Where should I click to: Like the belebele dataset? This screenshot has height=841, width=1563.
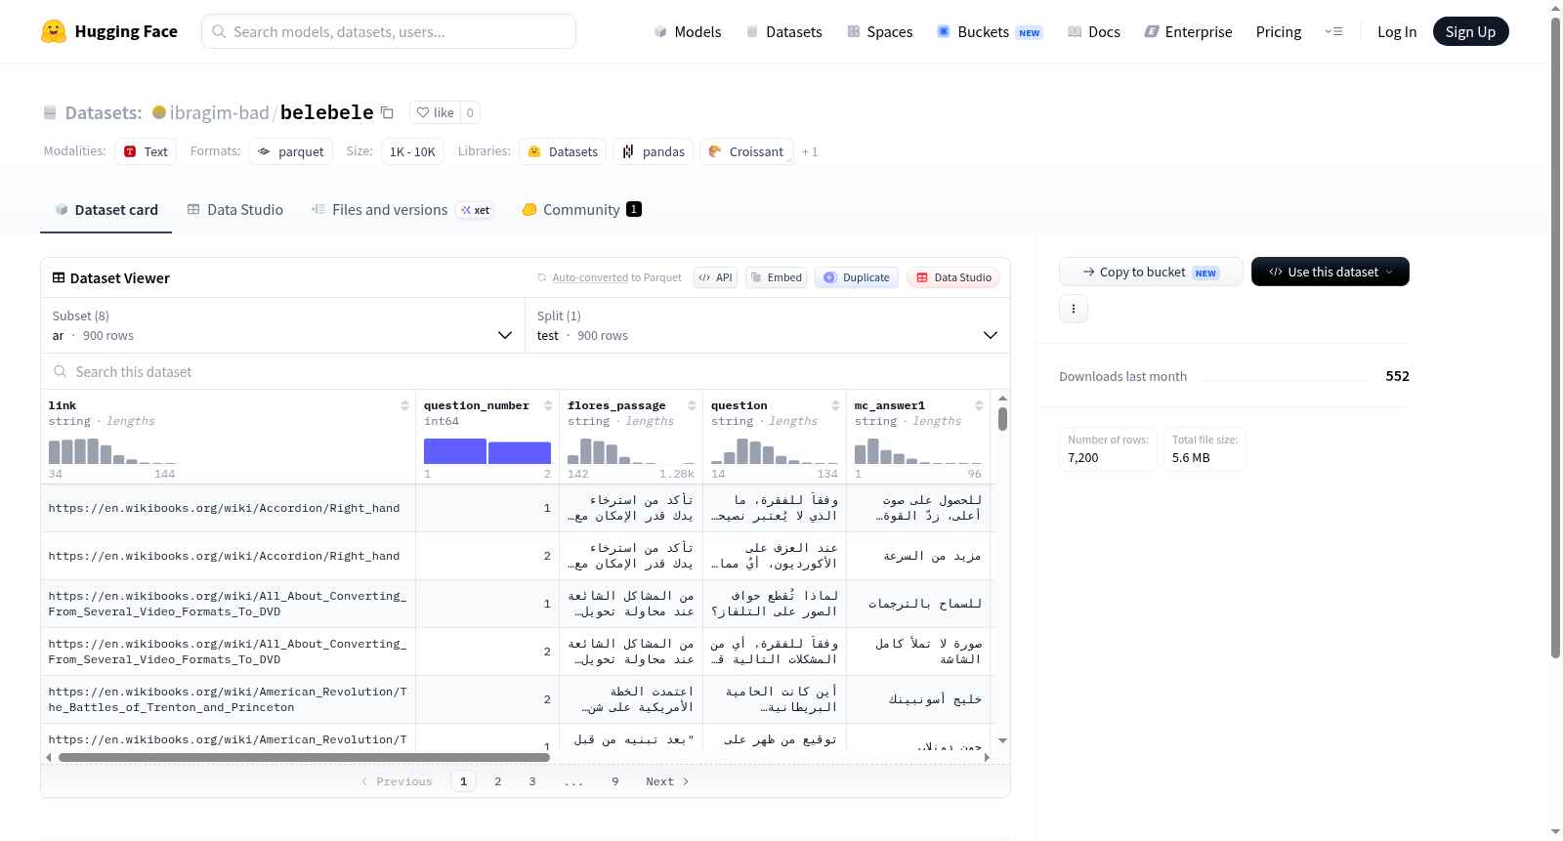(435, 112)
